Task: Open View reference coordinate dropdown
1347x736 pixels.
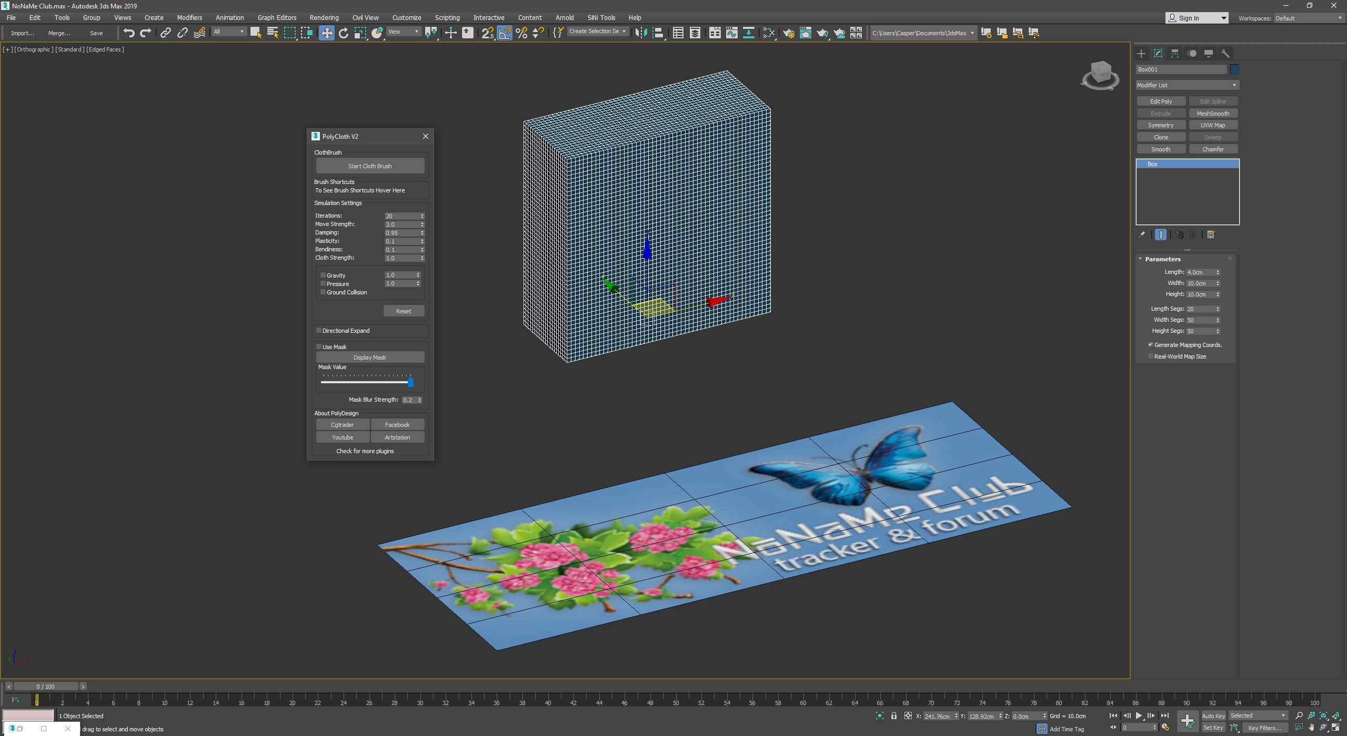Action: pos(404,32)
